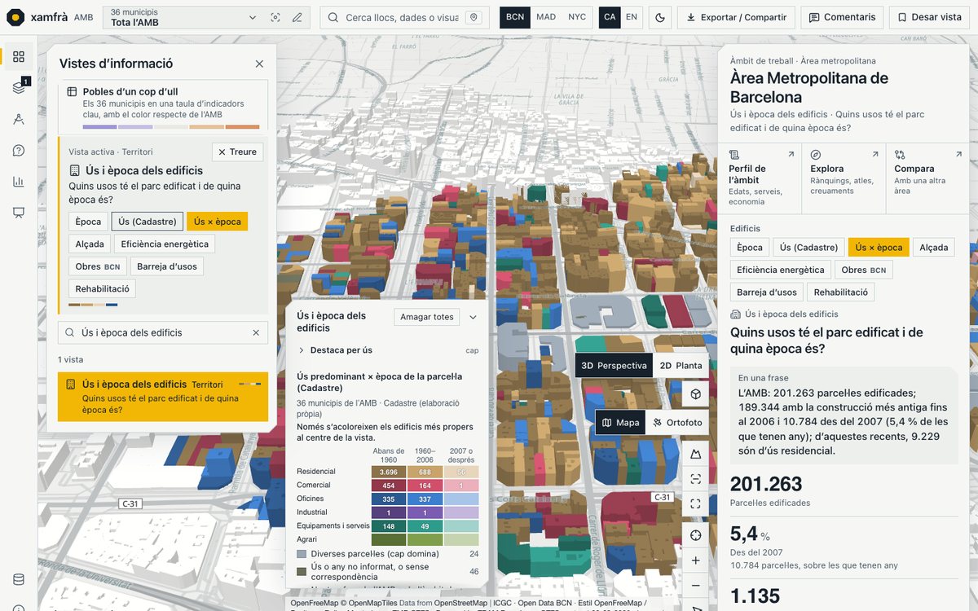The height and width of the screenshot is (611, 978).
Task: Switch map to 2D Planta view
Action: [681, 366]
